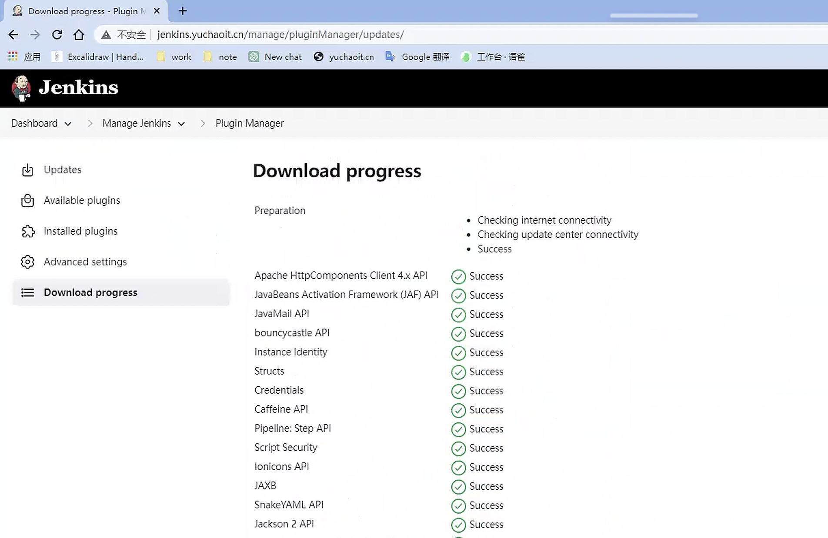Open the work bookmarks folder
This screenshot has height=538, width=828.
click(174, 56)
